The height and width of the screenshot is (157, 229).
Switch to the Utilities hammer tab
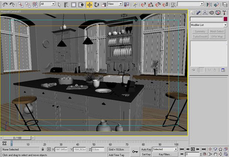[224, 13]
